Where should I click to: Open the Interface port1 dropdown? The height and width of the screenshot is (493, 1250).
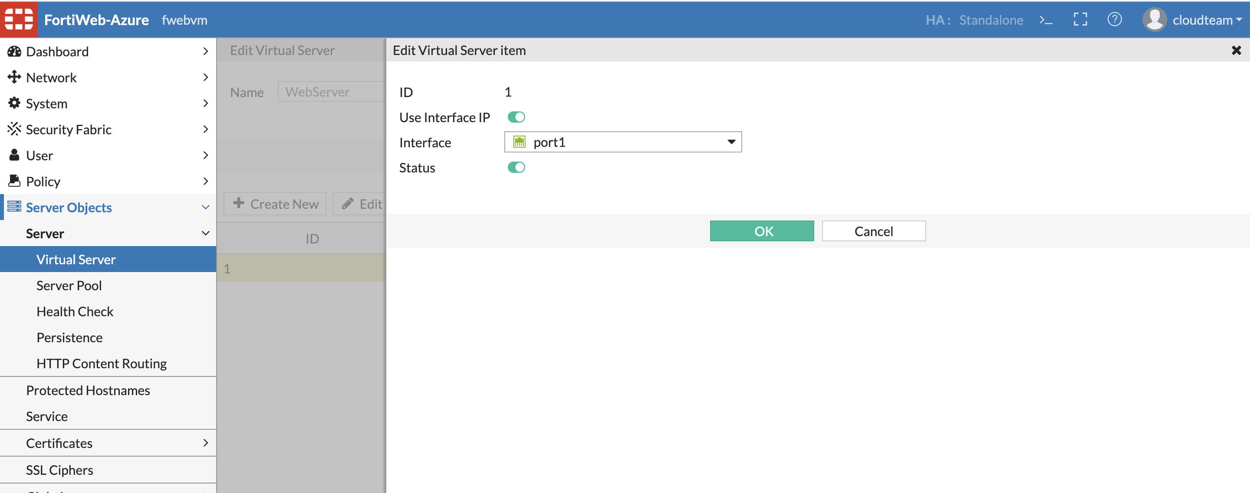pyautogui.click(x=623, y=142)
